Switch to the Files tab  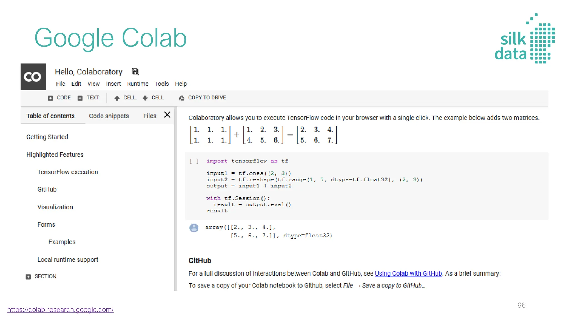[x=150, y=116]
